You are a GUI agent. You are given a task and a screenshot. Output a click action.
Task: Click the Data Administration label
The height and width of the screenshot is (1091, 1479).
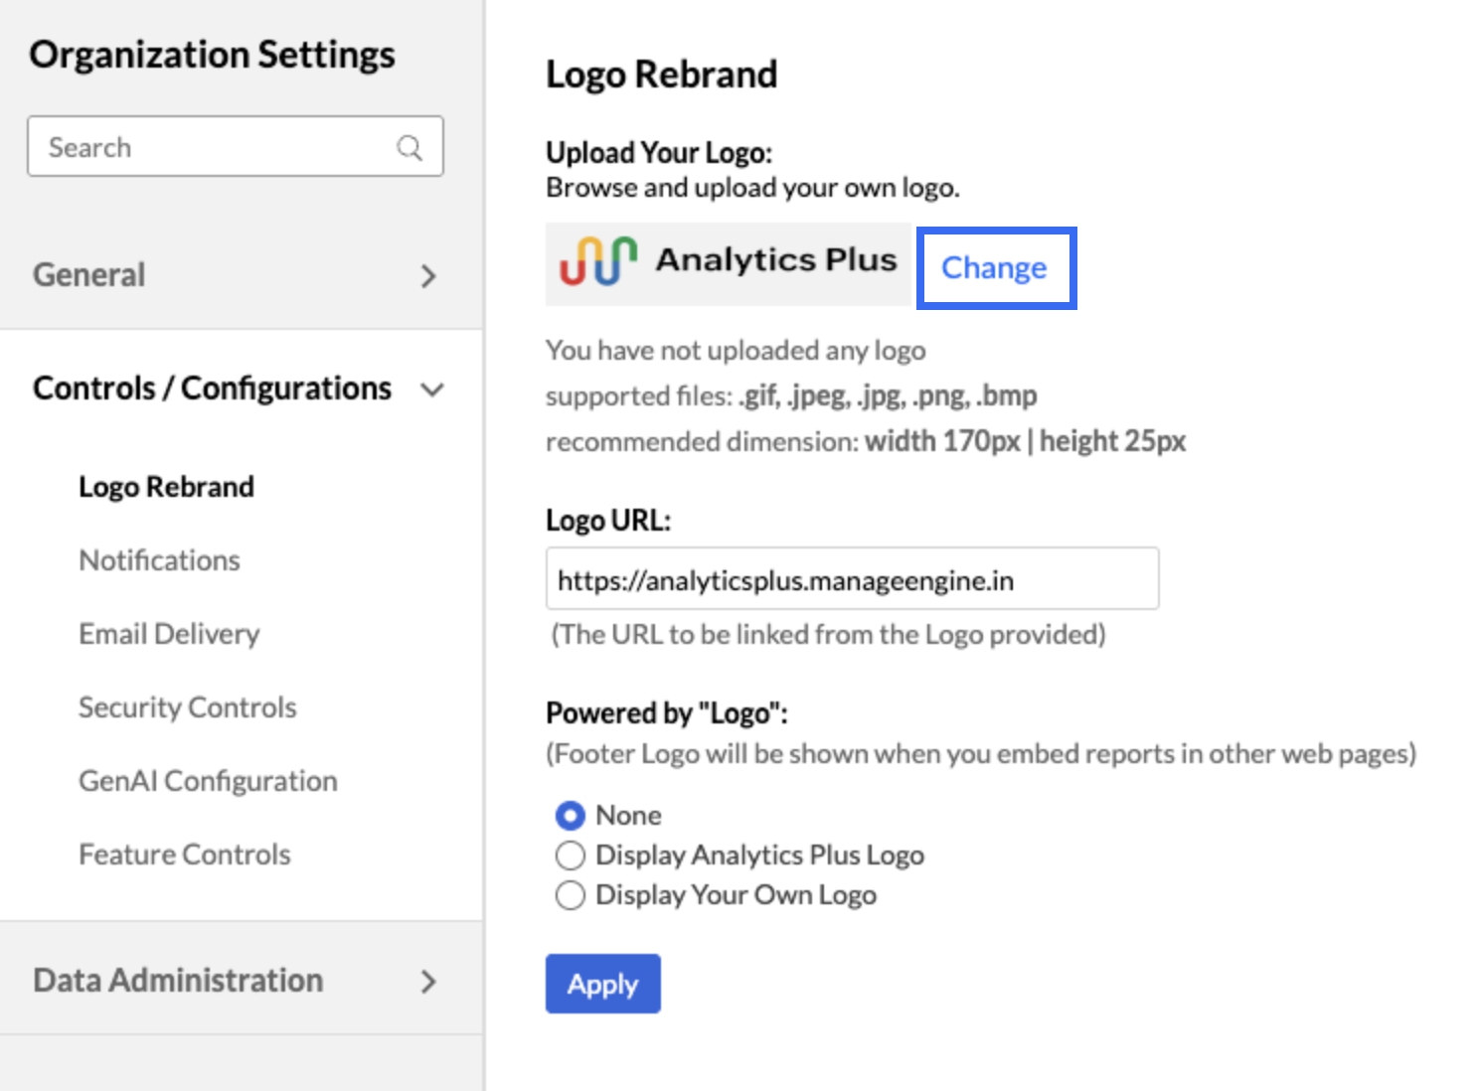[178, 981]
